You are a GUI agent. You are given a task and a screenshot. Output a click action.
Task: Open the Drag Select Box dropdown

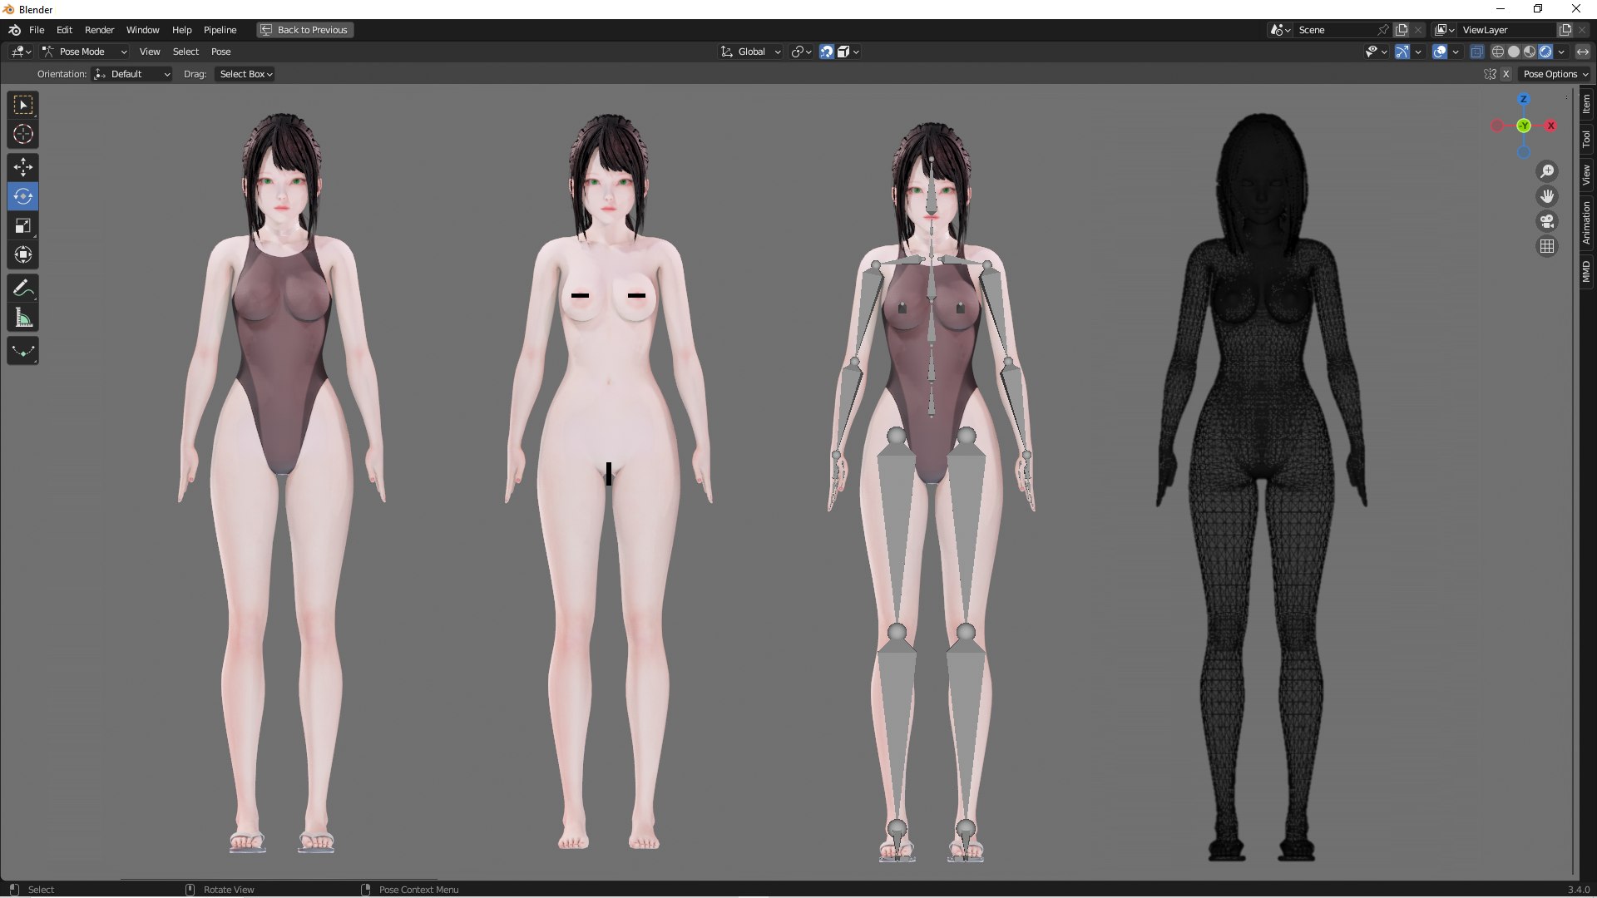(245, 74)
